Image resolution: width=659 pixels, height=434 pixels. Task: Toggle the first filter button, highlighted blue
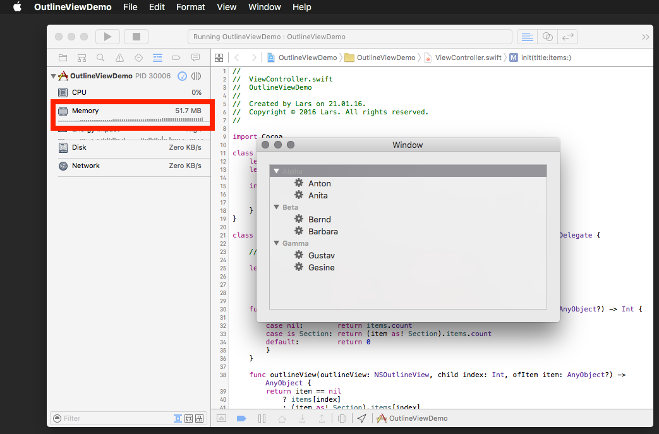(178, 418)
